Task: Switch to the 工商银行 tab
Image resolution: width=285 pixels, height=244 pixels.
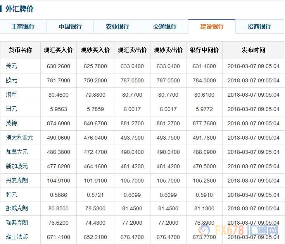Action: point(23,26)
